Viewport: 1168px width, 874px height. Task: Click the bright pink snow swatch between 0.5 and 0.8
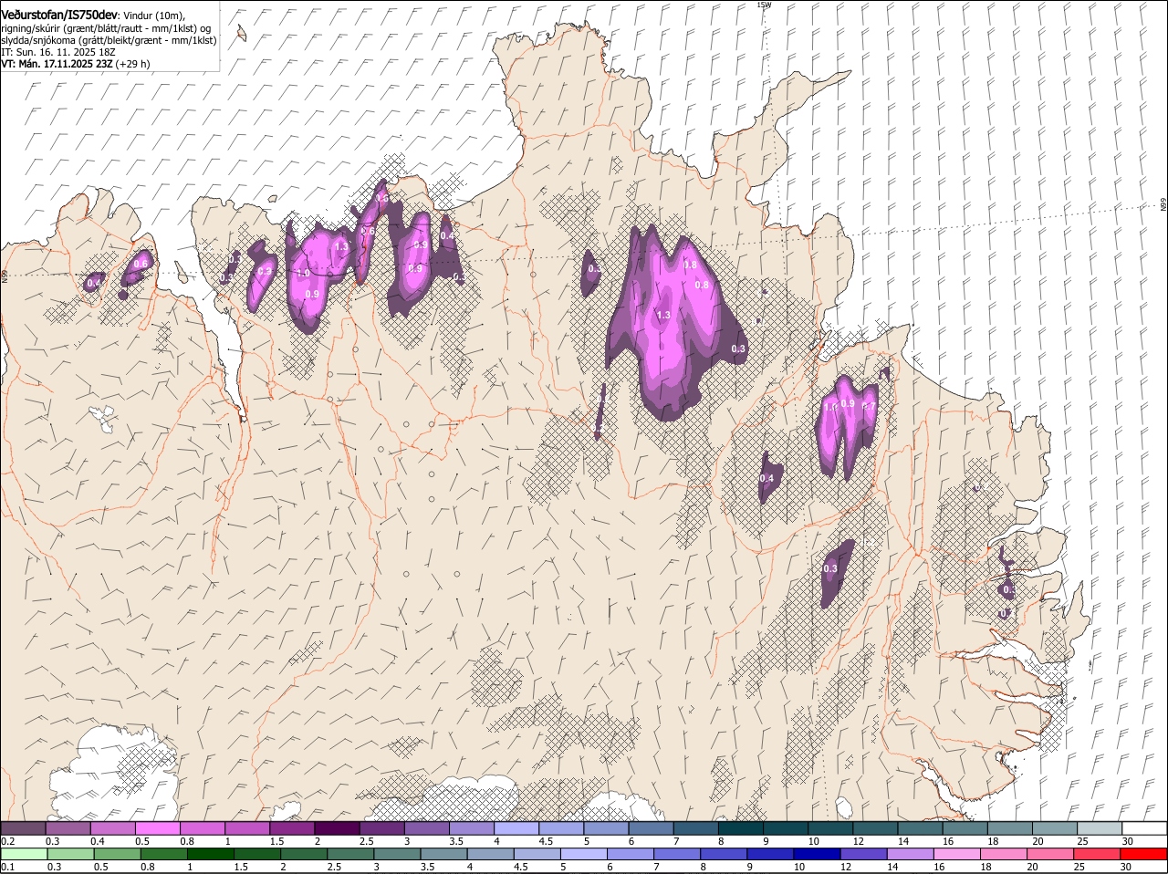pyautogui.click(x=159, y=828)
